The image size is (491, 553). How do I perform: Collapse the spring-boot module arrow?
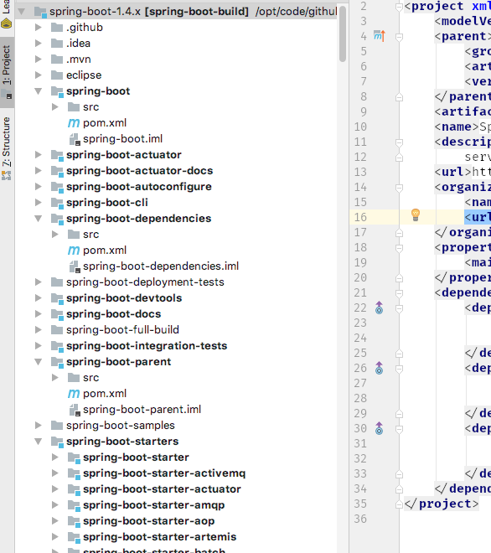pos(38,91)
